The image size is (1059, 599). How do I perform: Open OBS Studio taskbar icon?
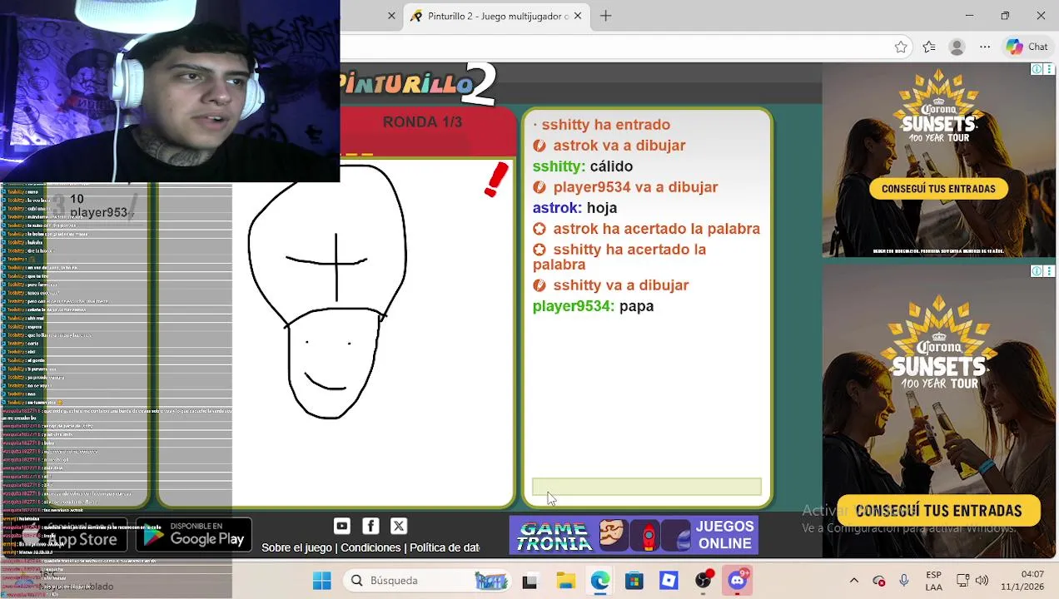(x=704, y=581)
